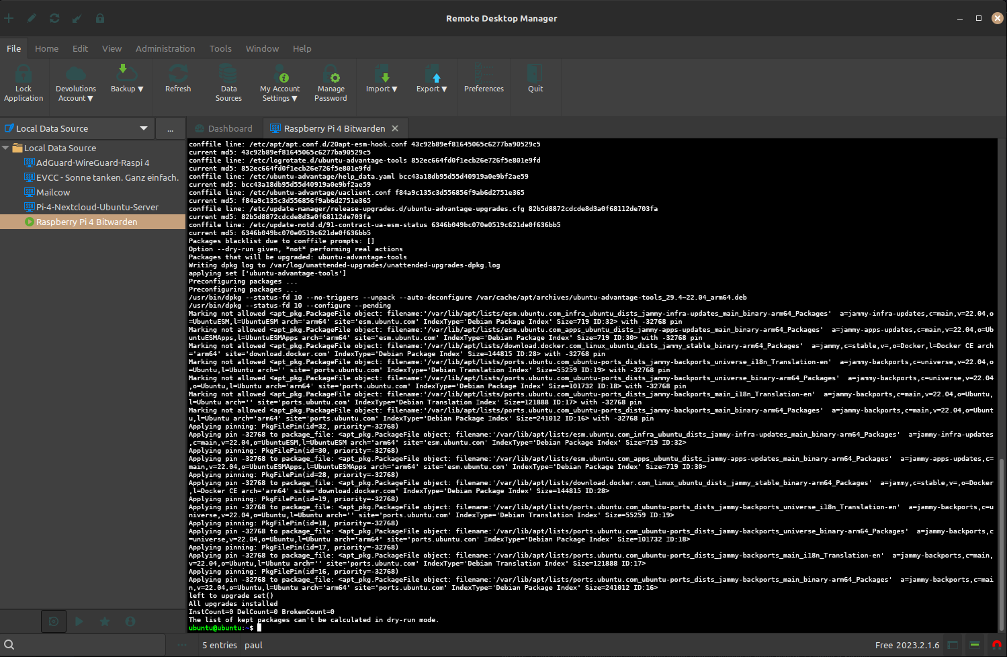Image resolution: width=1007 pixels, height=657 pixels.
Task: Switch to the Dashboard tab
Action: tap(224, 128)
